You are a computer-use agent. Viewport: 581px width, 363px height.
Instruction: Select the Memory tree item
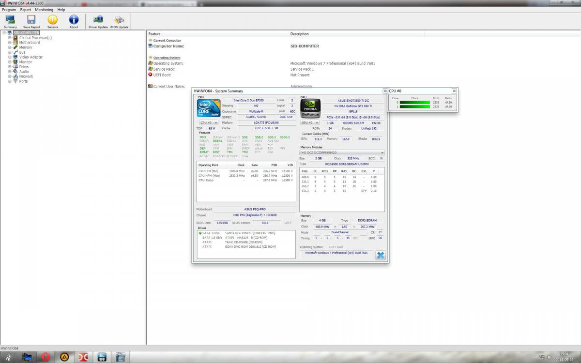tap(26, 47)
